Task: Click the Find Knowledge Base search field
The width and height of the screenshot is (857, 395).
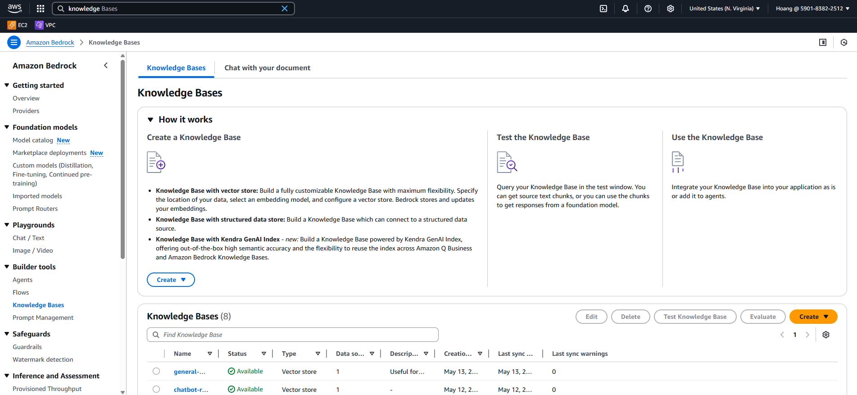Action: (x=293, y=335)
